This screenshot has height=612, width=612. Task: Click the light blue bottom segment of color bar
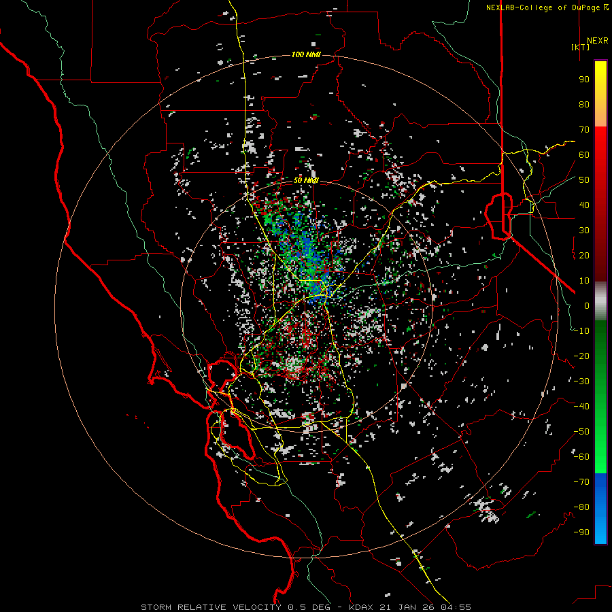(x=600, y=529)
